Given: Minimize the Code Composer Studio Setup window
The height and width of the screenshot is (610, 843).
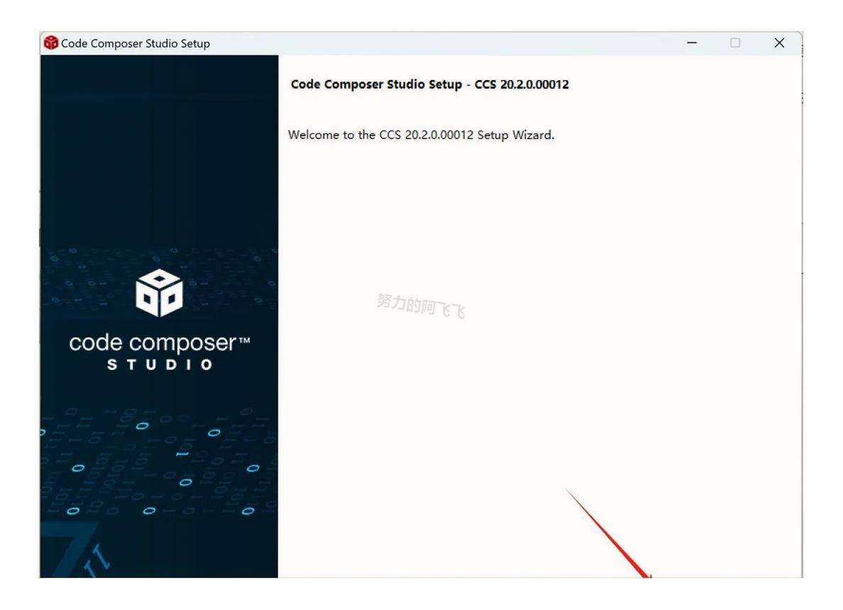Looking at the screenshot, I should (693, 43).
